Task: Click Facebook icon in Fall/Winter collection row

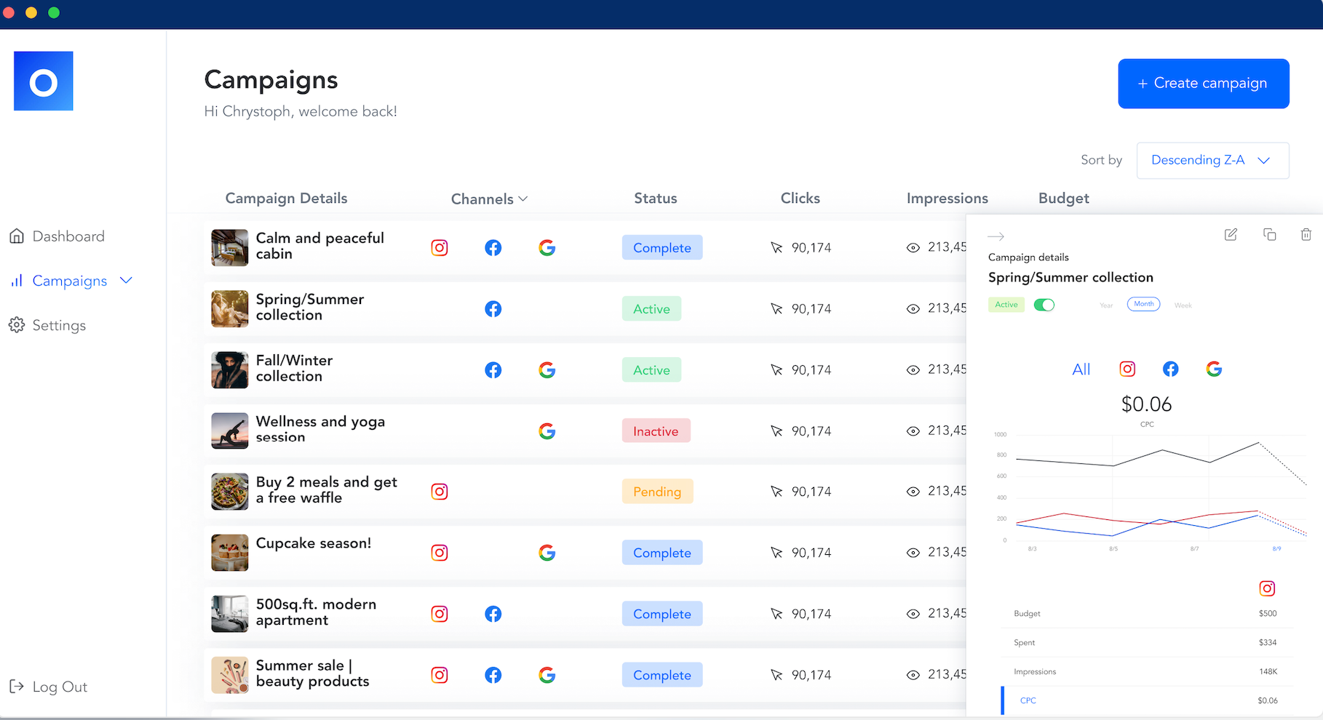Action: [493, 370]
